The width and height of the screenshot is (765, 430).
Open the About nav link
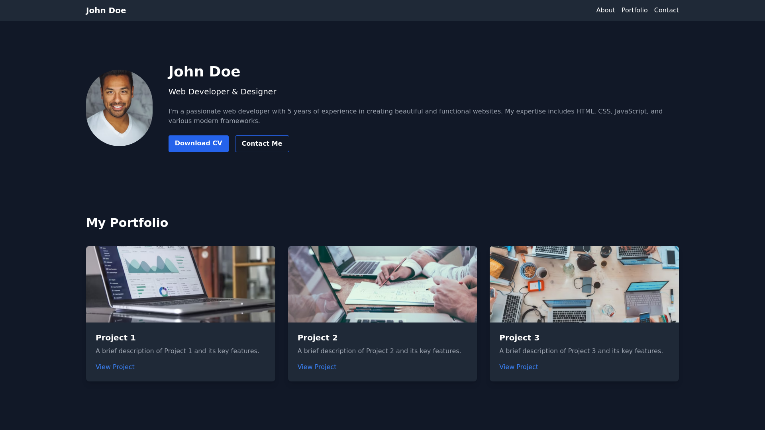pyautogui.click(x=605, y=10)
